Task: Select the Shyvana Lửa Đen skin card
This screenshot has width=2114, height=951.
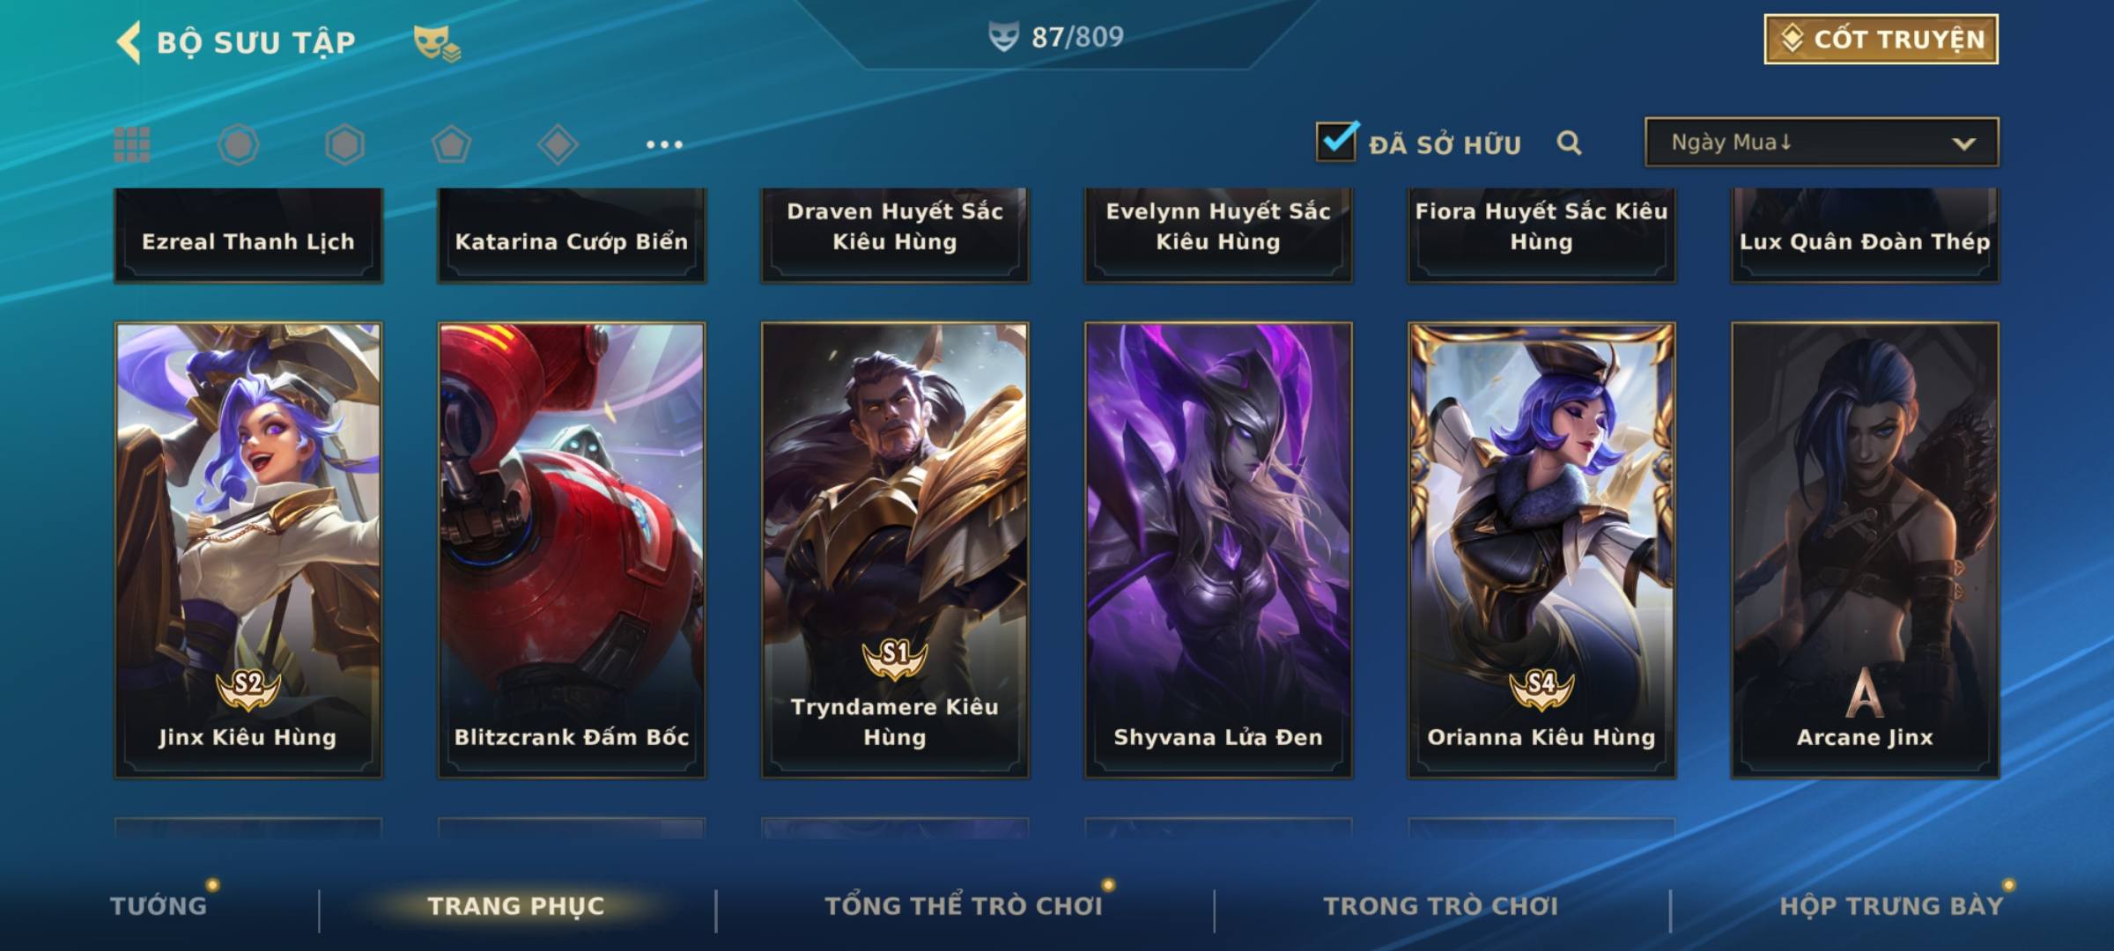Action: [1218, 550]
